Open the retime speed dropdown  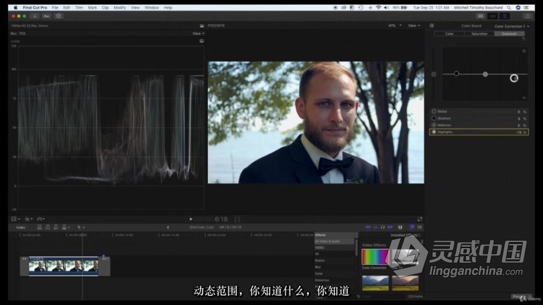click(41, 219)
